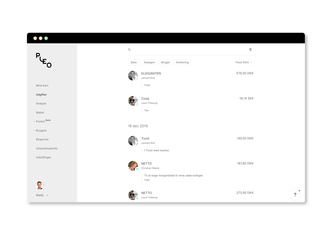Click the green macOS window dot
This screenshot has width=326, height=238.
point(46,38)
